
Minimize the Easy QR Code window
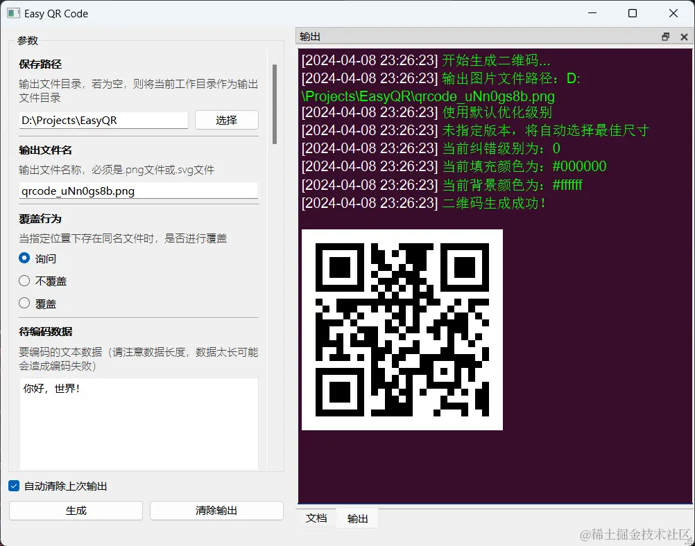click(592, 13)
